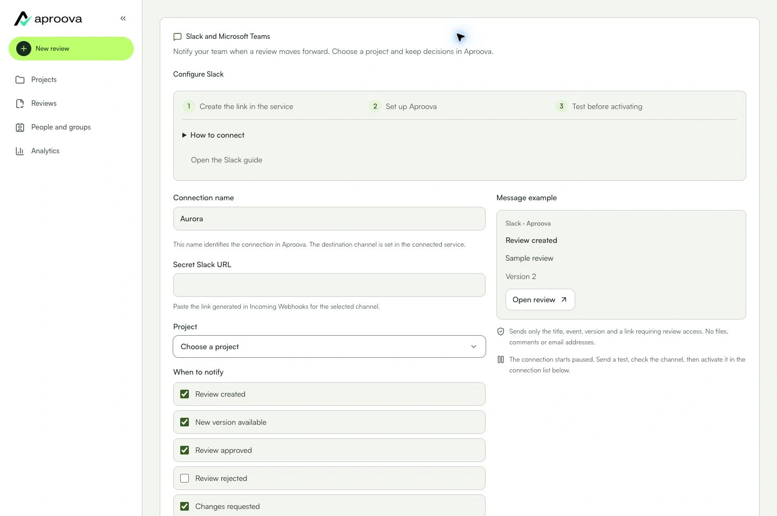The width and height of the screenshot is (777, 516).
Task: Check the Review rejected checkbox
Action: 185,478
